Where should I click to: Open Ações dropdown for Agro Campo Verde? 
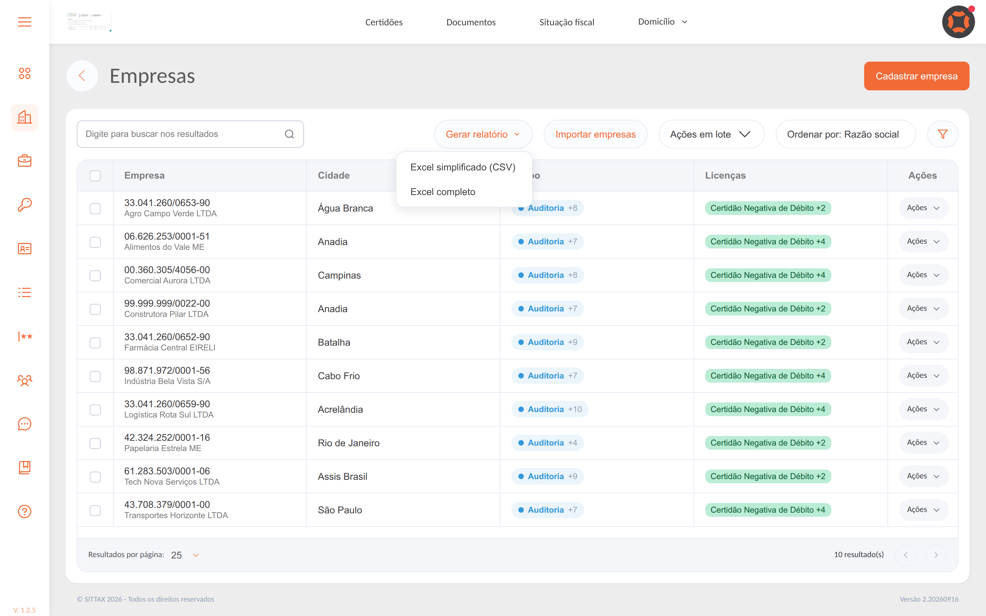(x=923, y=208)
